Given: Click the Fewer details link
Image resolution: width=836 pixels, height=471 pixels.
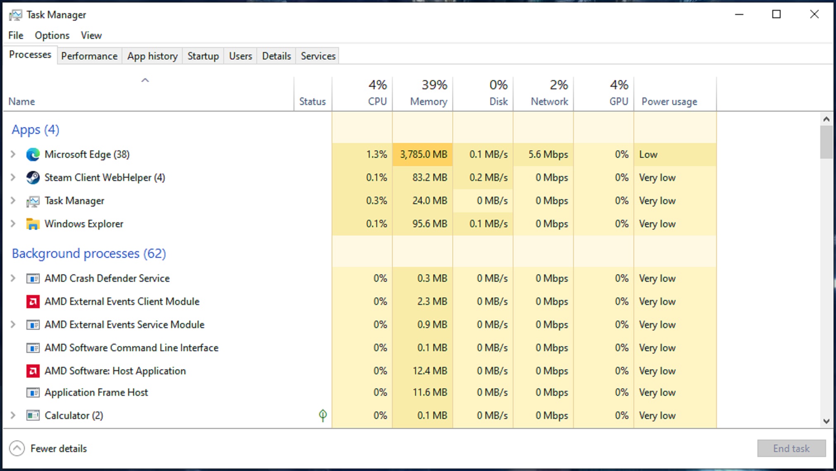Looking at the screenshot, I should tap(59, 448).
